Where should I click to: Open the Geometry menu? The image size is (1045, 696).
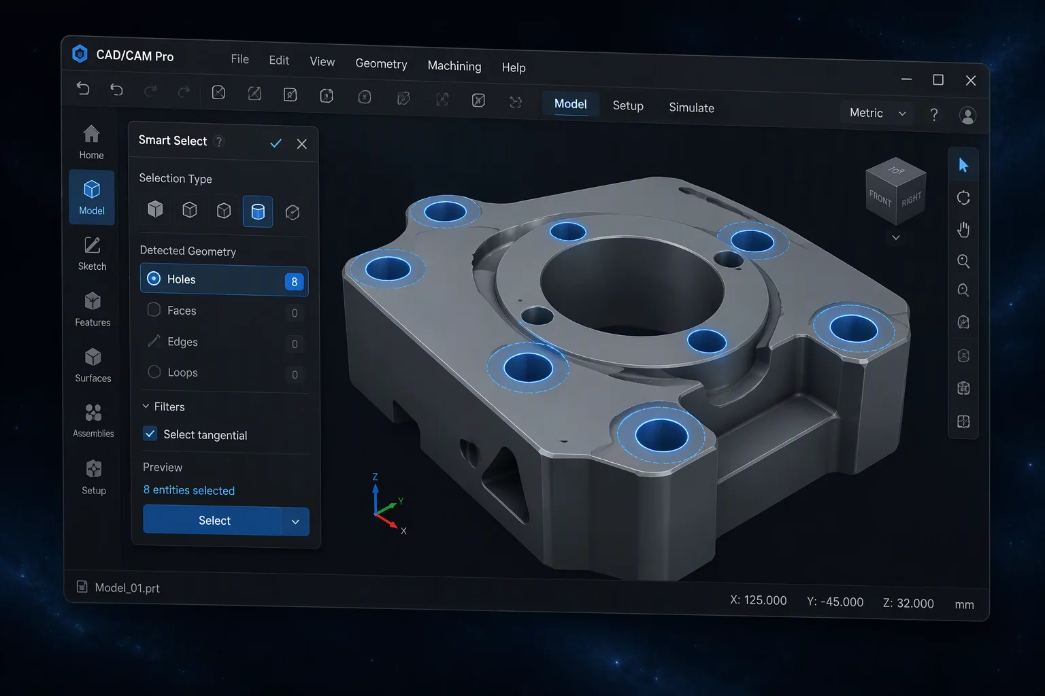(381, 64)
